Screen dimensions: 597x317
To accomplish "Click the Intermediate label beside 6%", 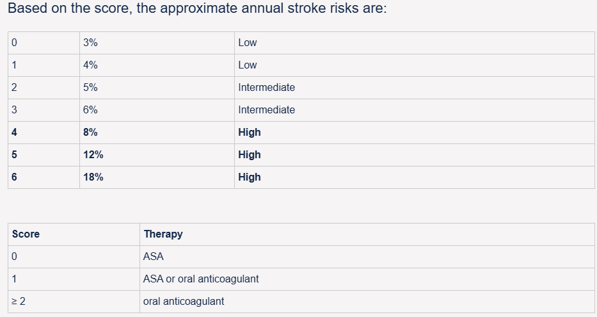I will pos(267,110).
